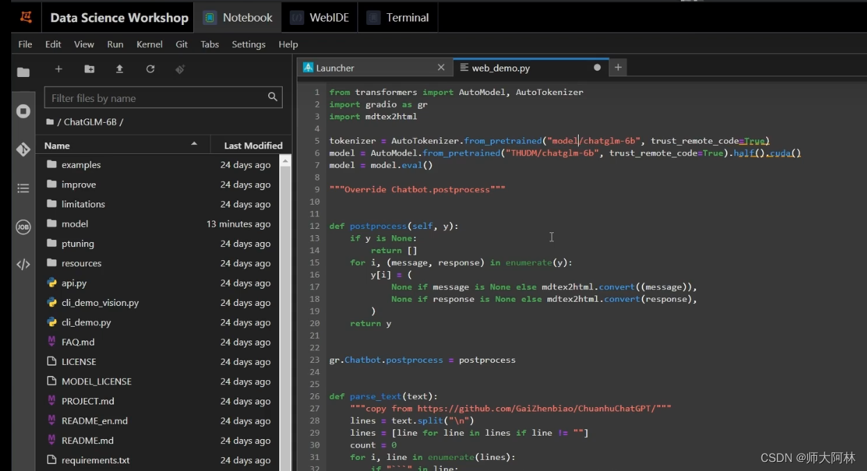Refresh the file list
Viewport: 867px width, 471px height.
coord(150,69)
